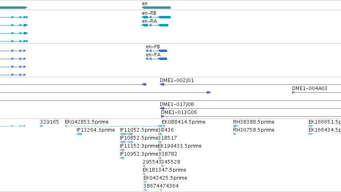Select the en-PA protein feature
Screen dimensions: 341x192
pos(156,59)
